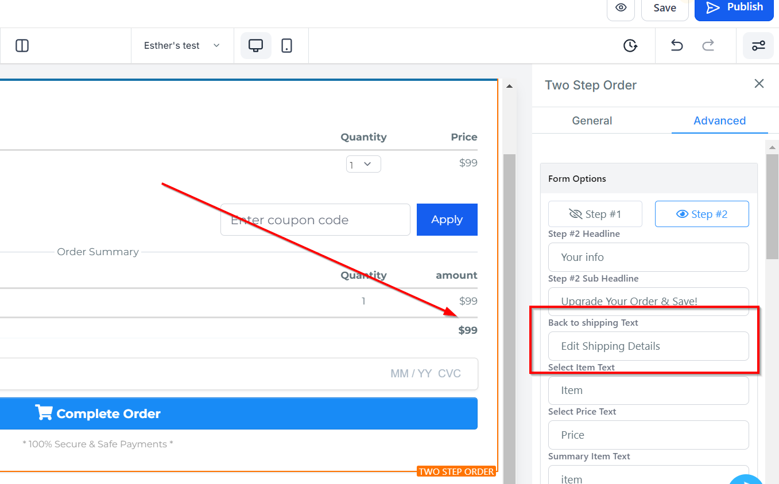This screenshot has height=484, width=779.
Task: Switch to the General tab
Action: (x=592, y=120)
